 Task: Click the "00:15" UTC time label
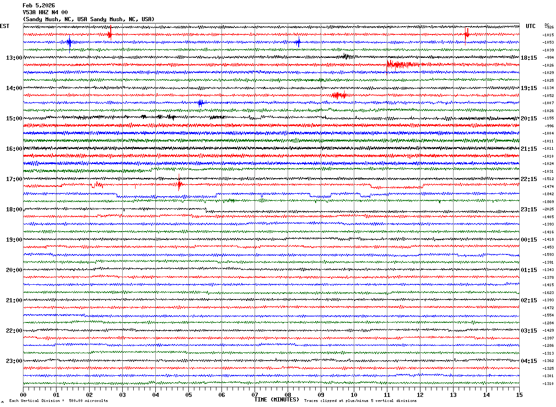(529, 240)
